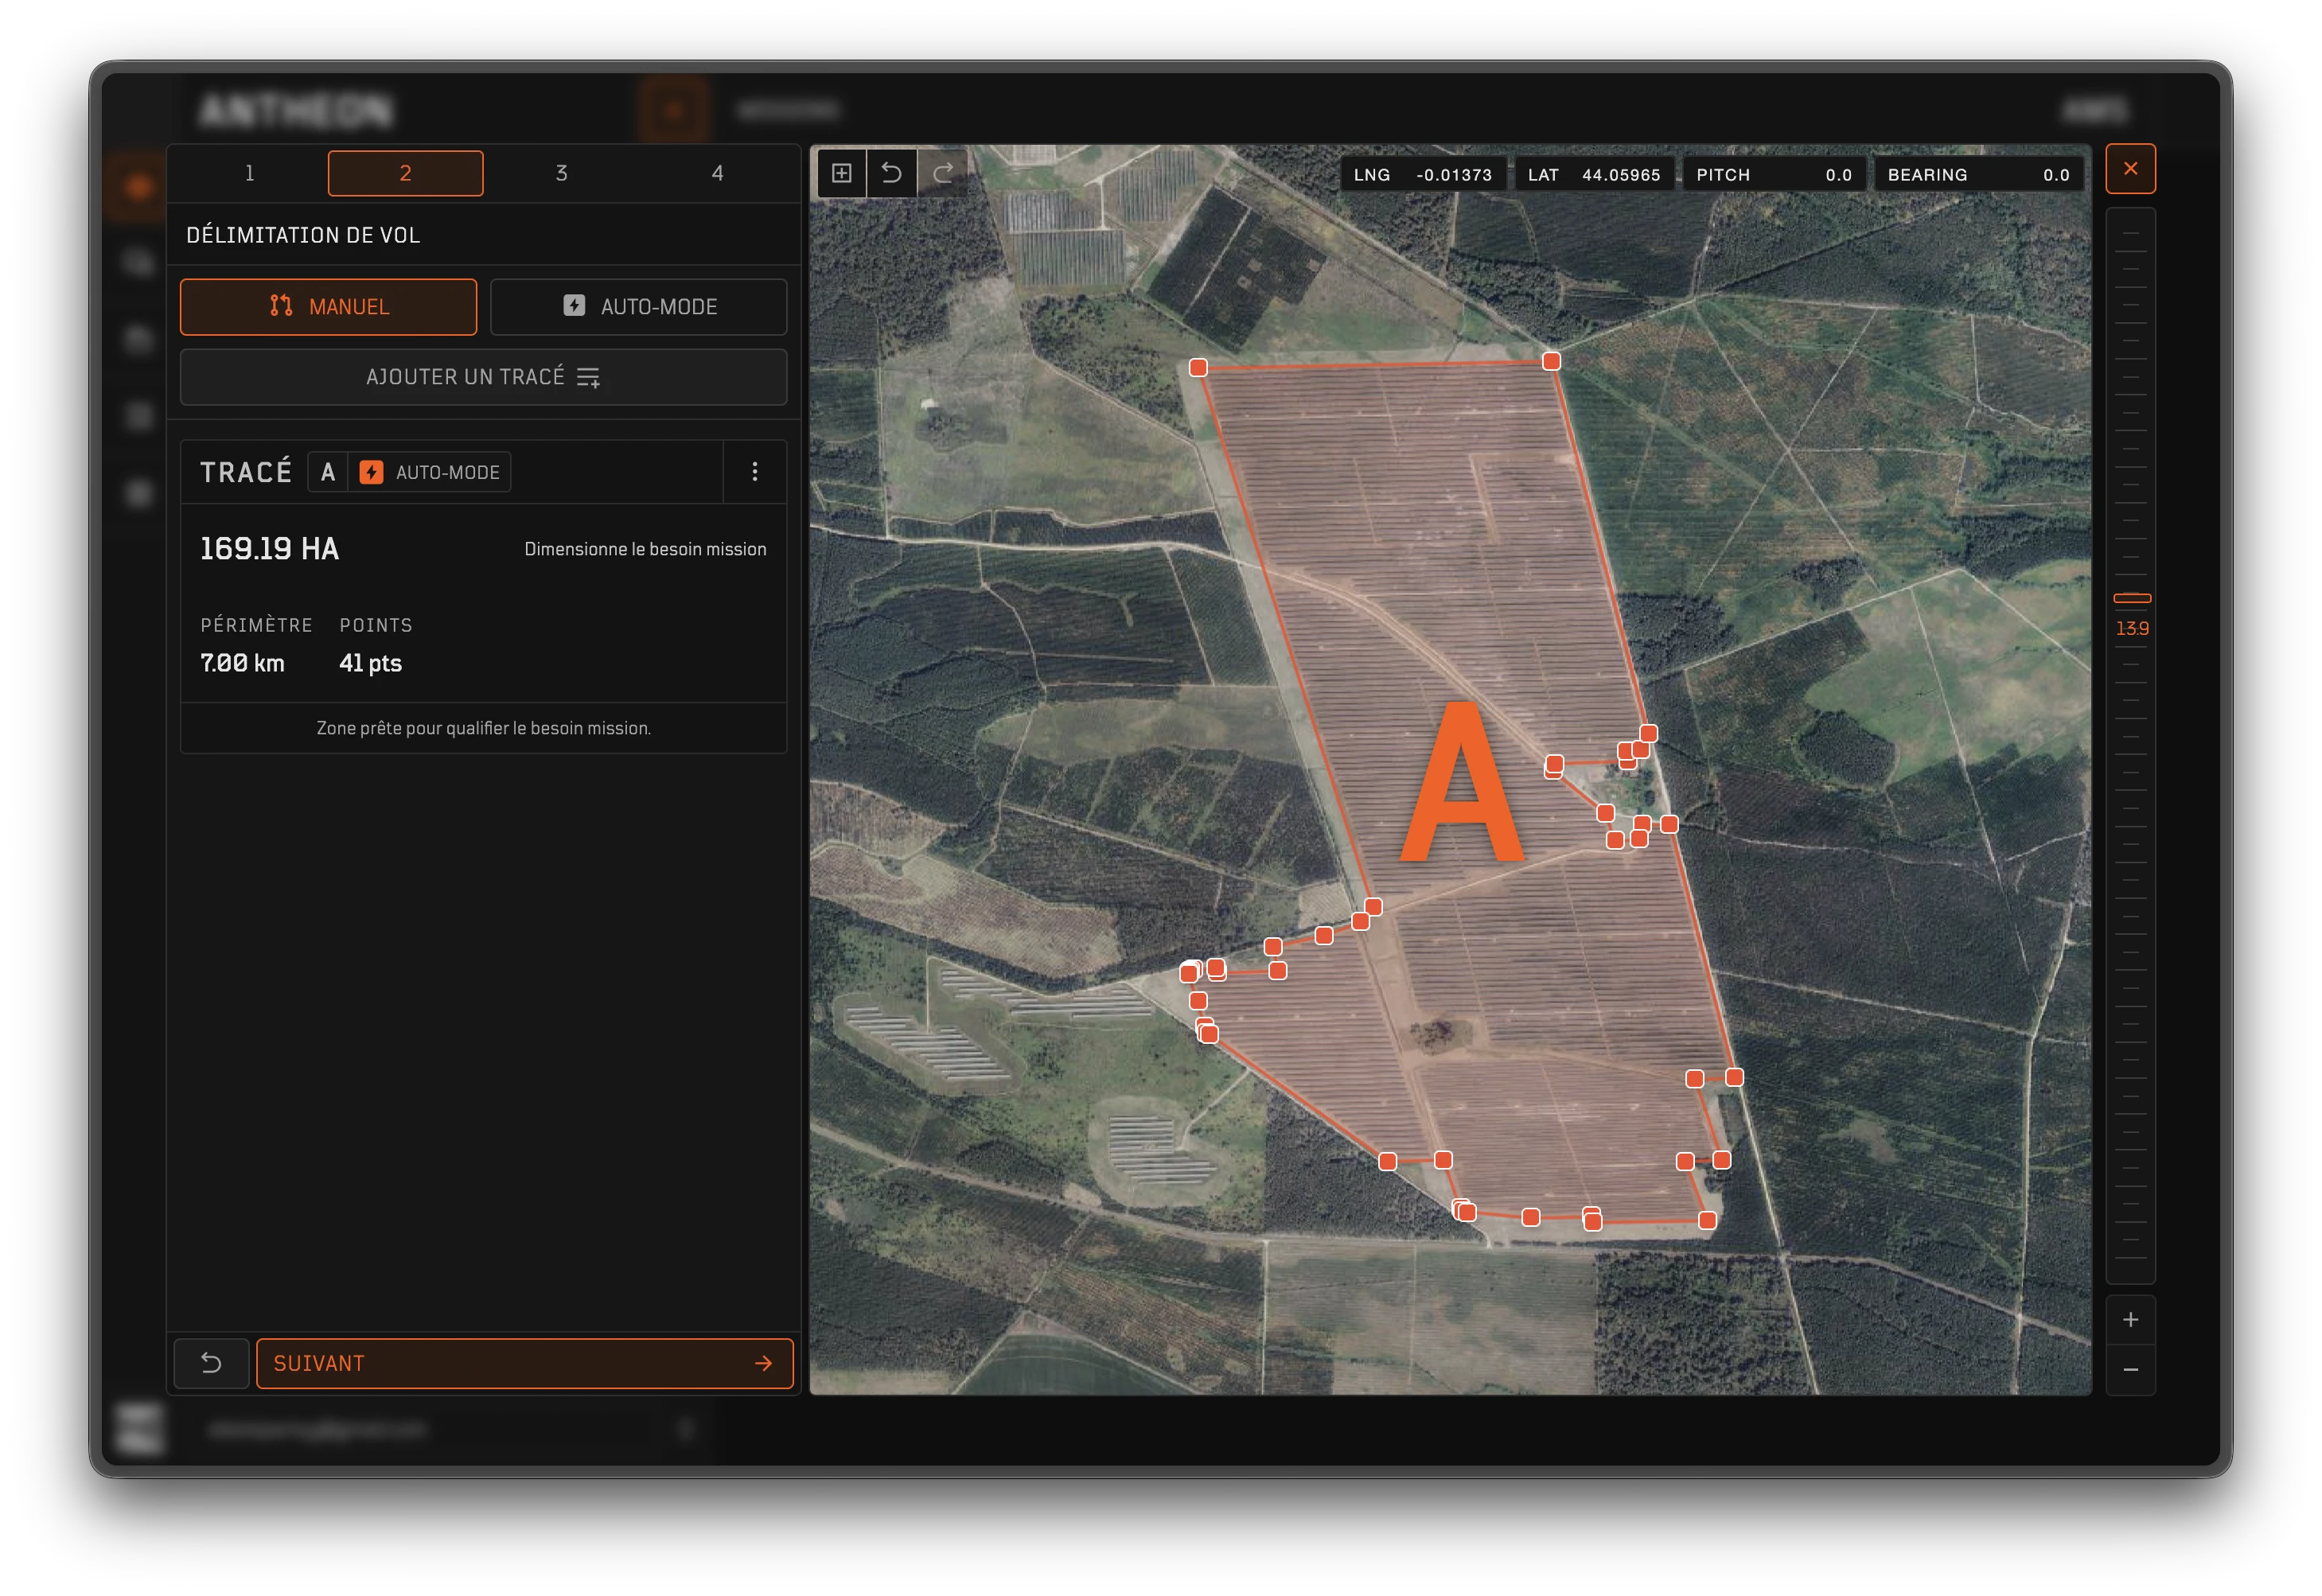Switch to MANUEL drawing mode
The height and width of the screenshot is (1596, 2322).
click(x=328, y=306)
